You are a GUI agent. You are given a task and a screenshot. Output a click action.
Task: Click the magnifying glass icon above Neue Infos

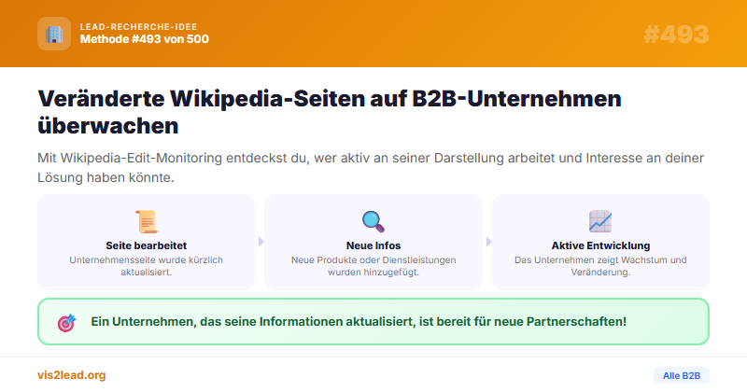[x=373, y=221]
